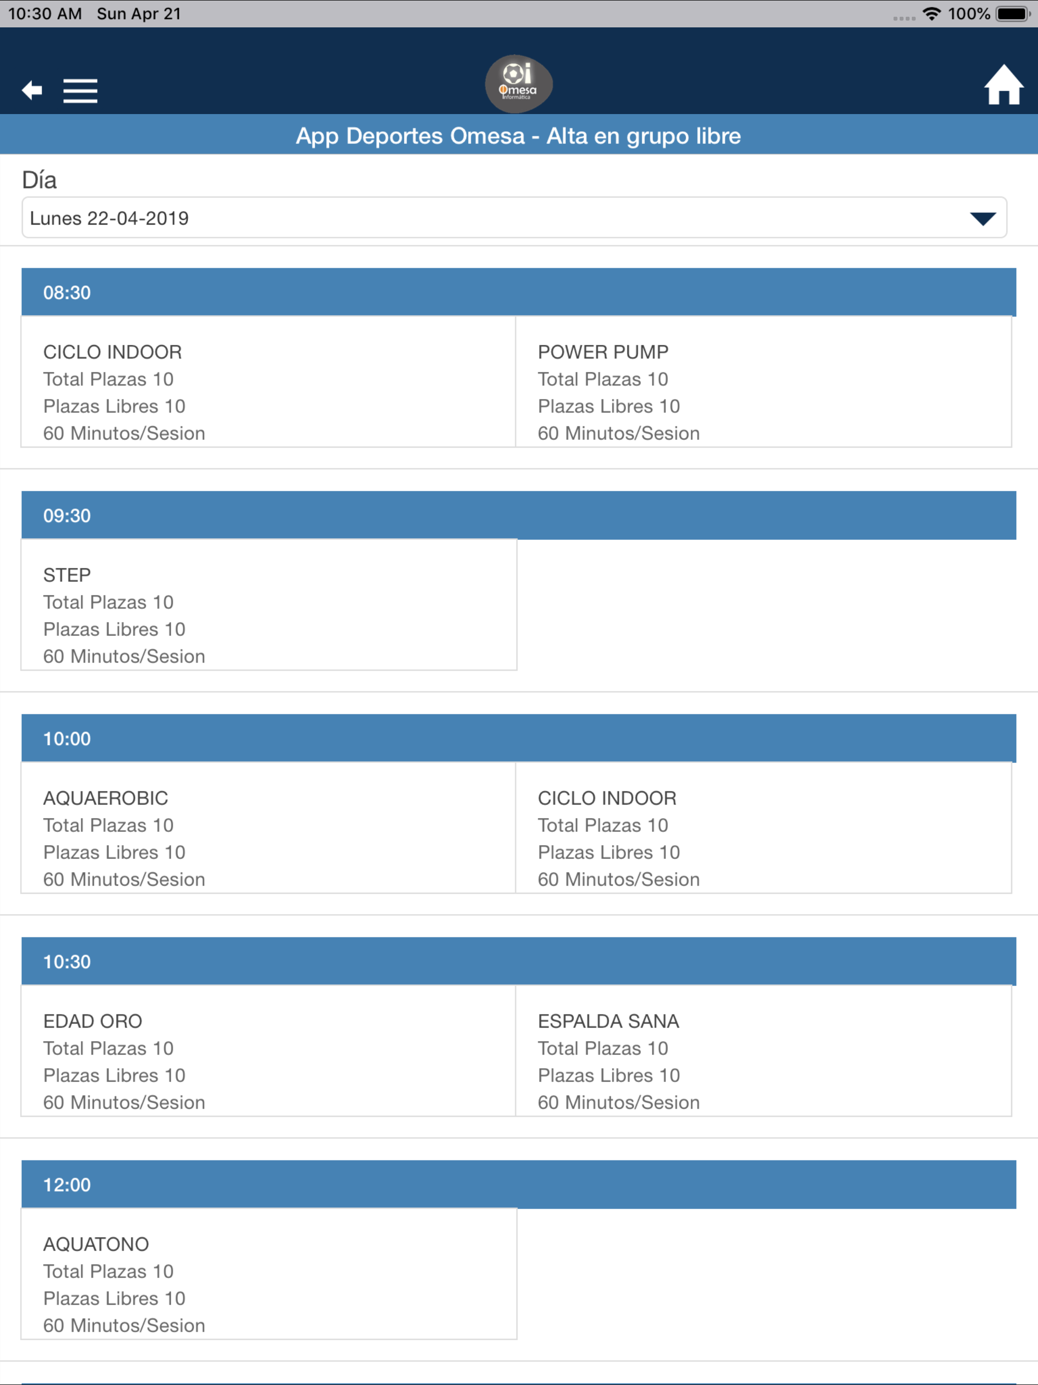This screenshot has height=1385, width=1038.
Task: Tap the back arrow icon
Action: click(x=32, y=91)
